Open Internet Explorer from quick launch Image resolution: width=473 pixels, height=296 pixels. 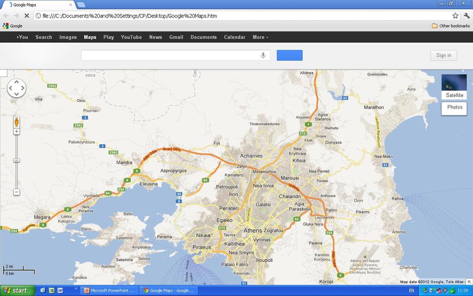pos(43,290)
